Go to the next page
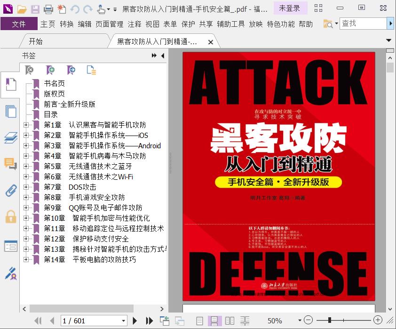 pos(135,321)
